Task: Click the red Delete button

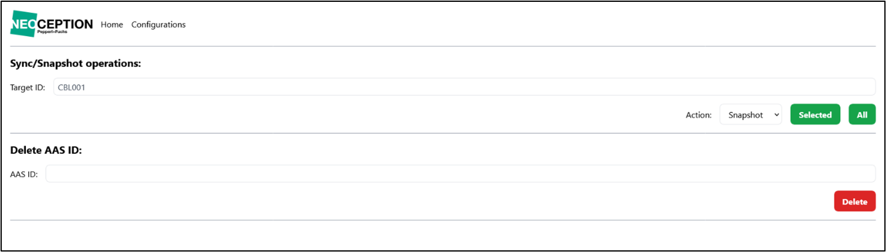Action: tap(855, 202)
